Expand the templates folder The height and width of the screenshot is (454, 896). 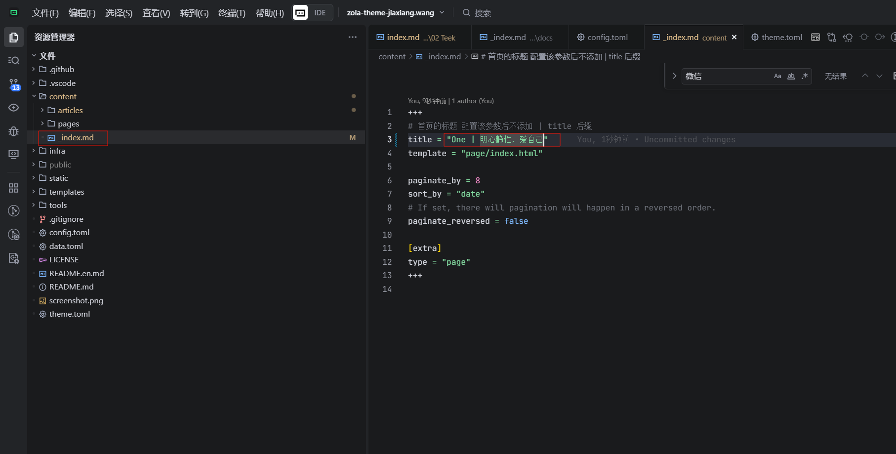(34, 192)
